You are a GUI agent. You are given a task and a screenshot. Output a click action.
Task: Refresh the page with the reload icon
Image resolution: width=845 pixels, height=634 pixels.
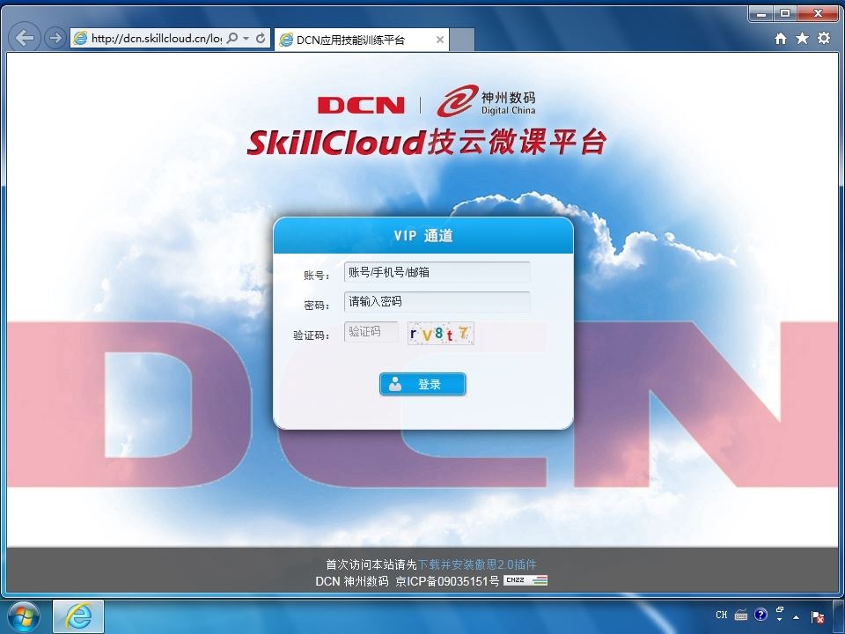(x=261, y=38)
